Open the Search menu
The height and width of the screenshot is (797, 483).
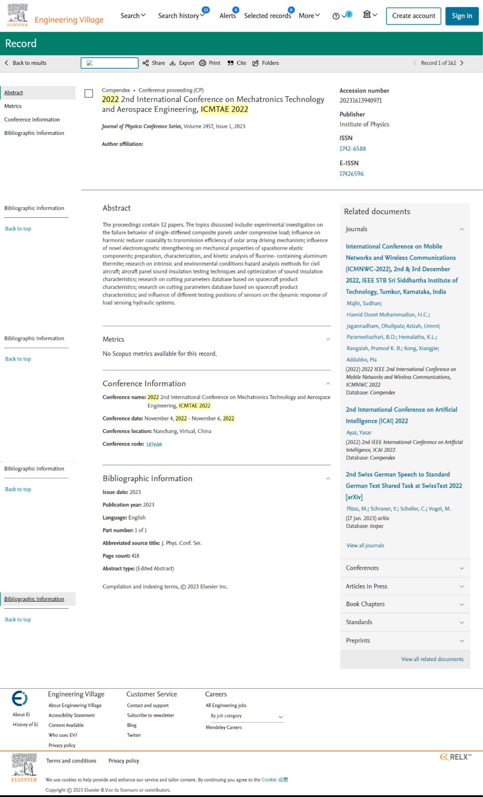point(133,16)
